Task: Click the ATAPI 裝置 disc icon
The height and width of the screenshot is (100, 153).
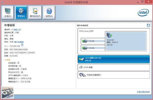Action: click(81, 67)
